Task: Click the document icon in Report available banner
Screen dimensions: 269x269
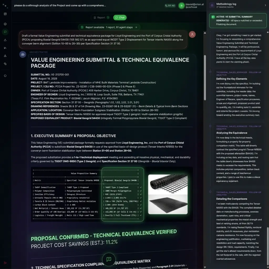Action: click(82, 27)
